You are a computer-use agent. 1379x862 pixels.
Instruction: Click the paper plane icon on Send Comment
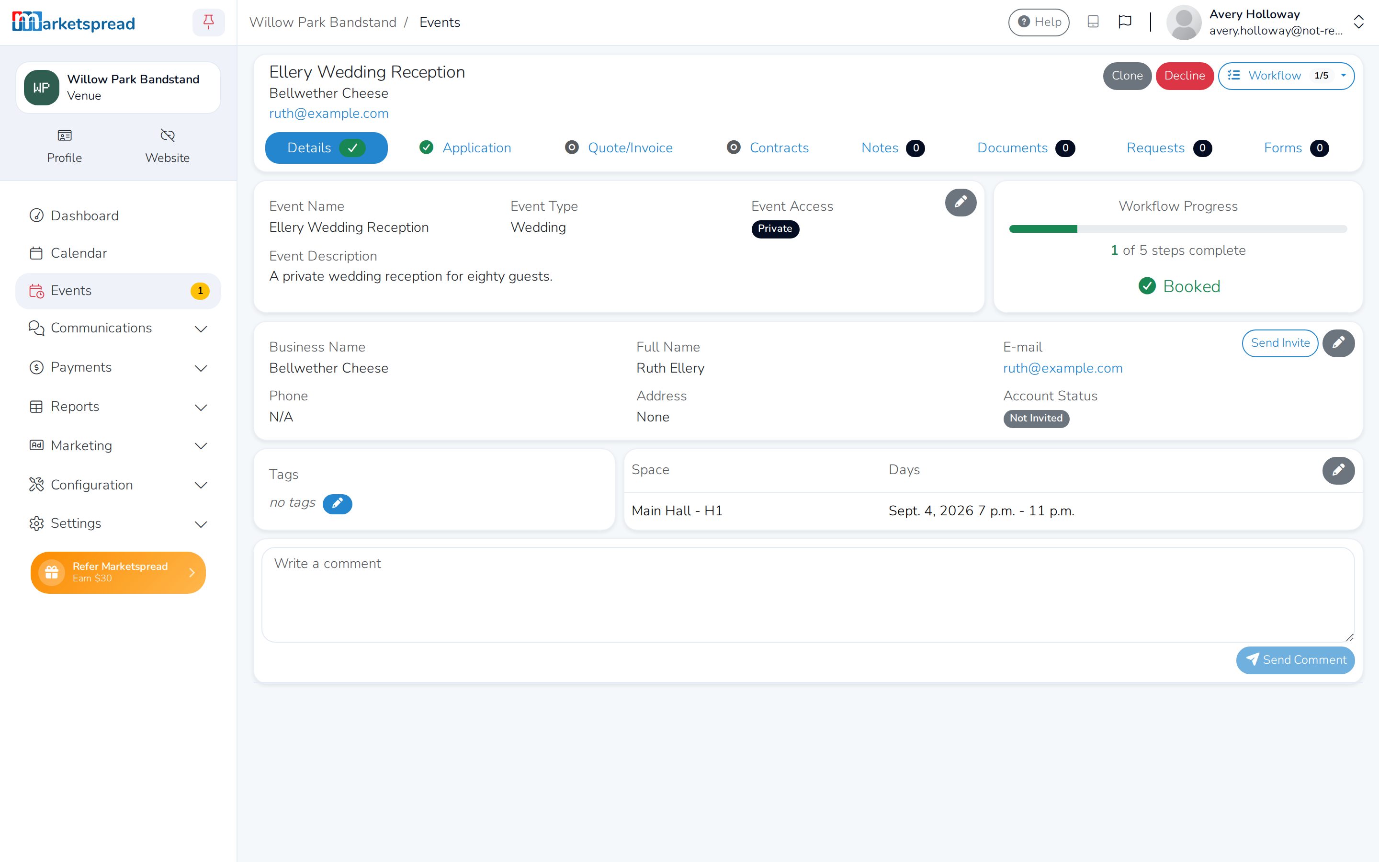pyautogui.click(x=1252, y=659)
